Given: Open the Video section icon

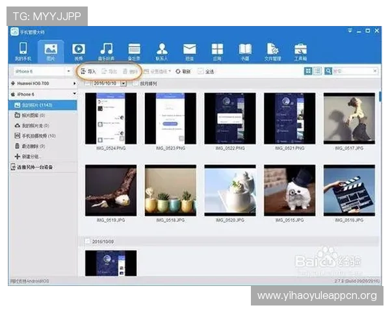Looking at the screenshot, I should pos(78,51).
